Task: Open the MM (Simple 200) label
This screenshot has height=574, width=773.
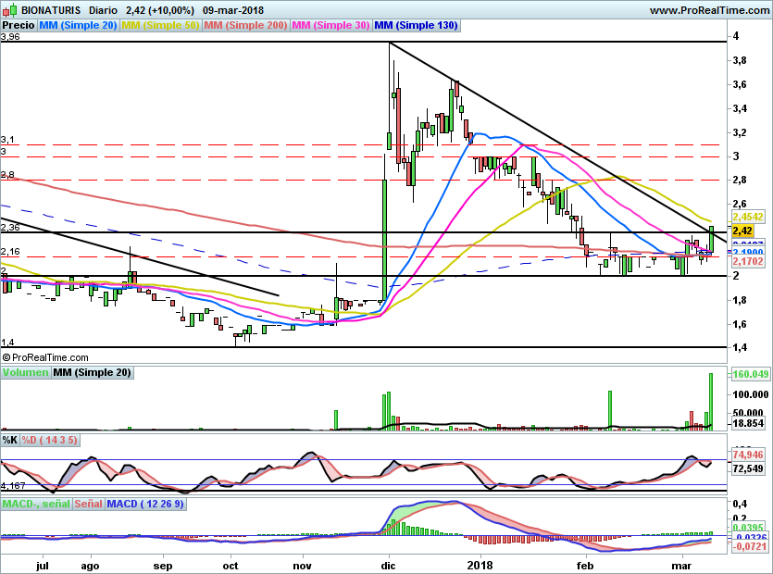Action: (245, 25)
